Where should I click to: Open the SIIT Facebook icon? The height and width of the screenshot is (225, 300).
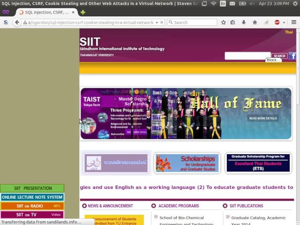[292, 56]
